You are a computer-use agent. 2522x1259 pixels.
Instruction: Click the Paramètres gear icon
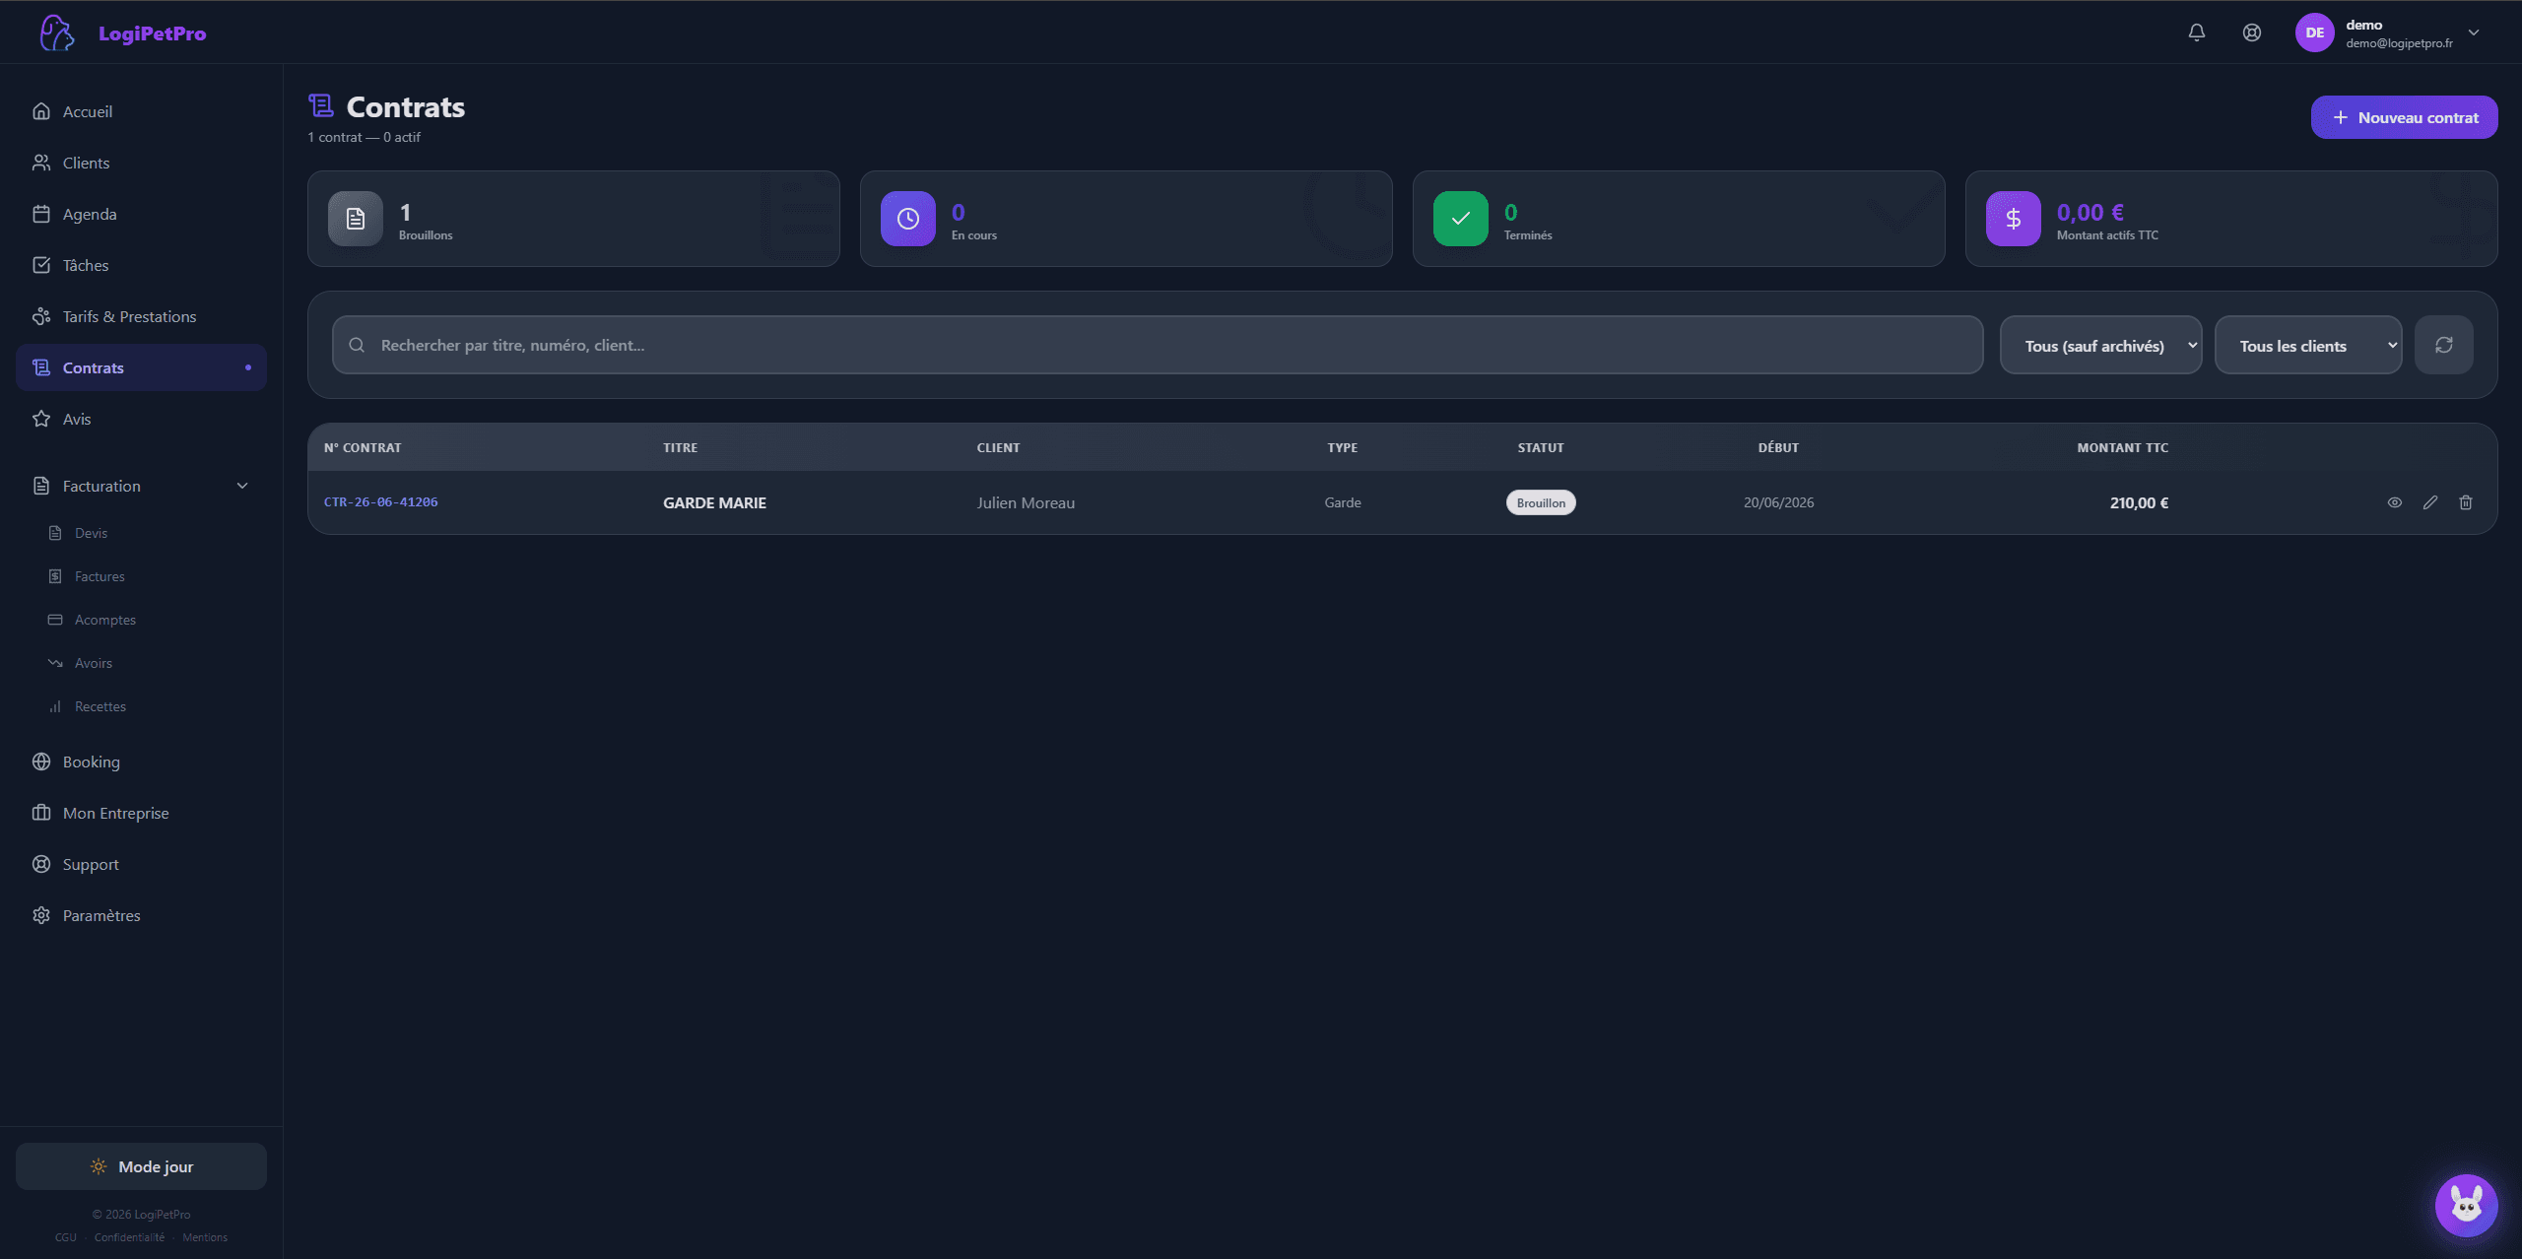click(x=41, y=915)
